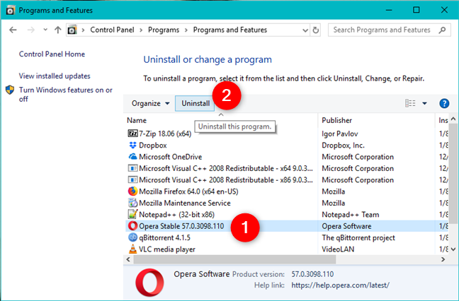459x301 pixels.
Task: Click the VLC media player cone icon
Action: click(132, 249)
